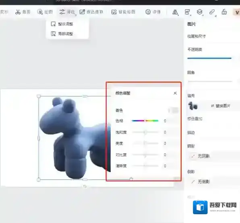Open the align objects tool
The width and height of the screenshot is (240, 223).
[187, 12]
